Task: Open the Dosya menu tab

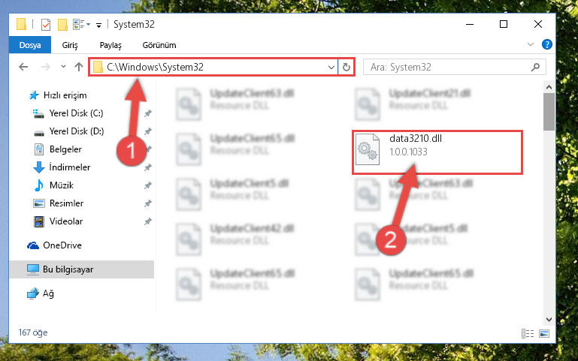Action: [30, 45]
